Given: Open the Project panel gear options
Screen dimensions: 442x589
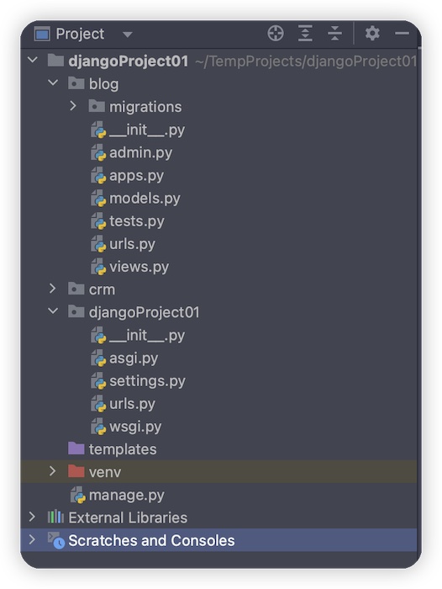Looking at the screenshot, I should point(372,34).
